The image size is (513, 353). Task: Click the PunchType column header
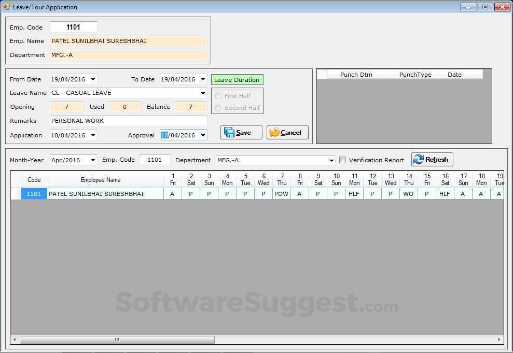pyautogui.click(x=415, y=74)
